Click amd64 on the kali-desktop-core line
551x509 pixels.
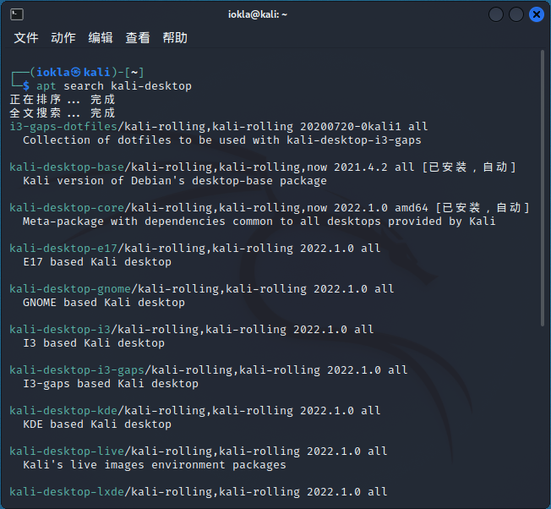pyautogui.click(x=412, y=207)
